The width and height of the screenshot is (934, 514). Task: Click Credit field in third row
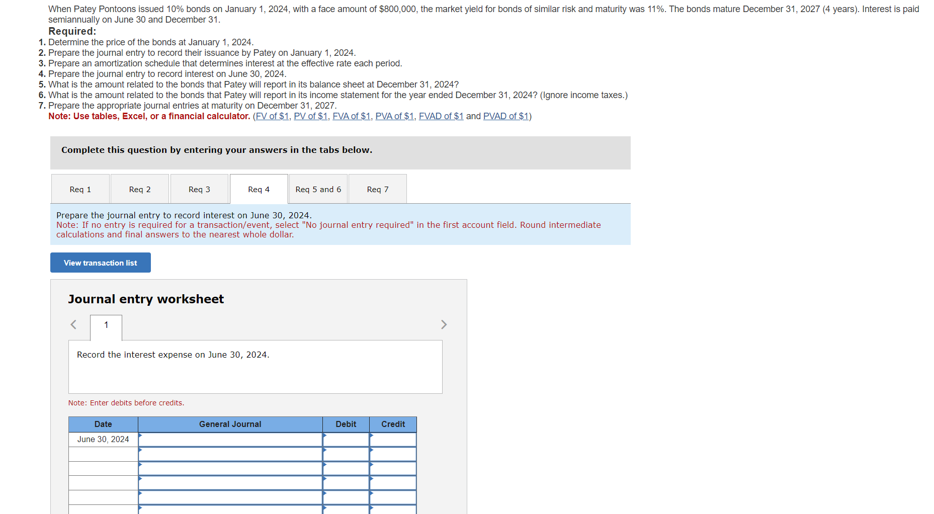pyautogui.click(x=393, y=469)
